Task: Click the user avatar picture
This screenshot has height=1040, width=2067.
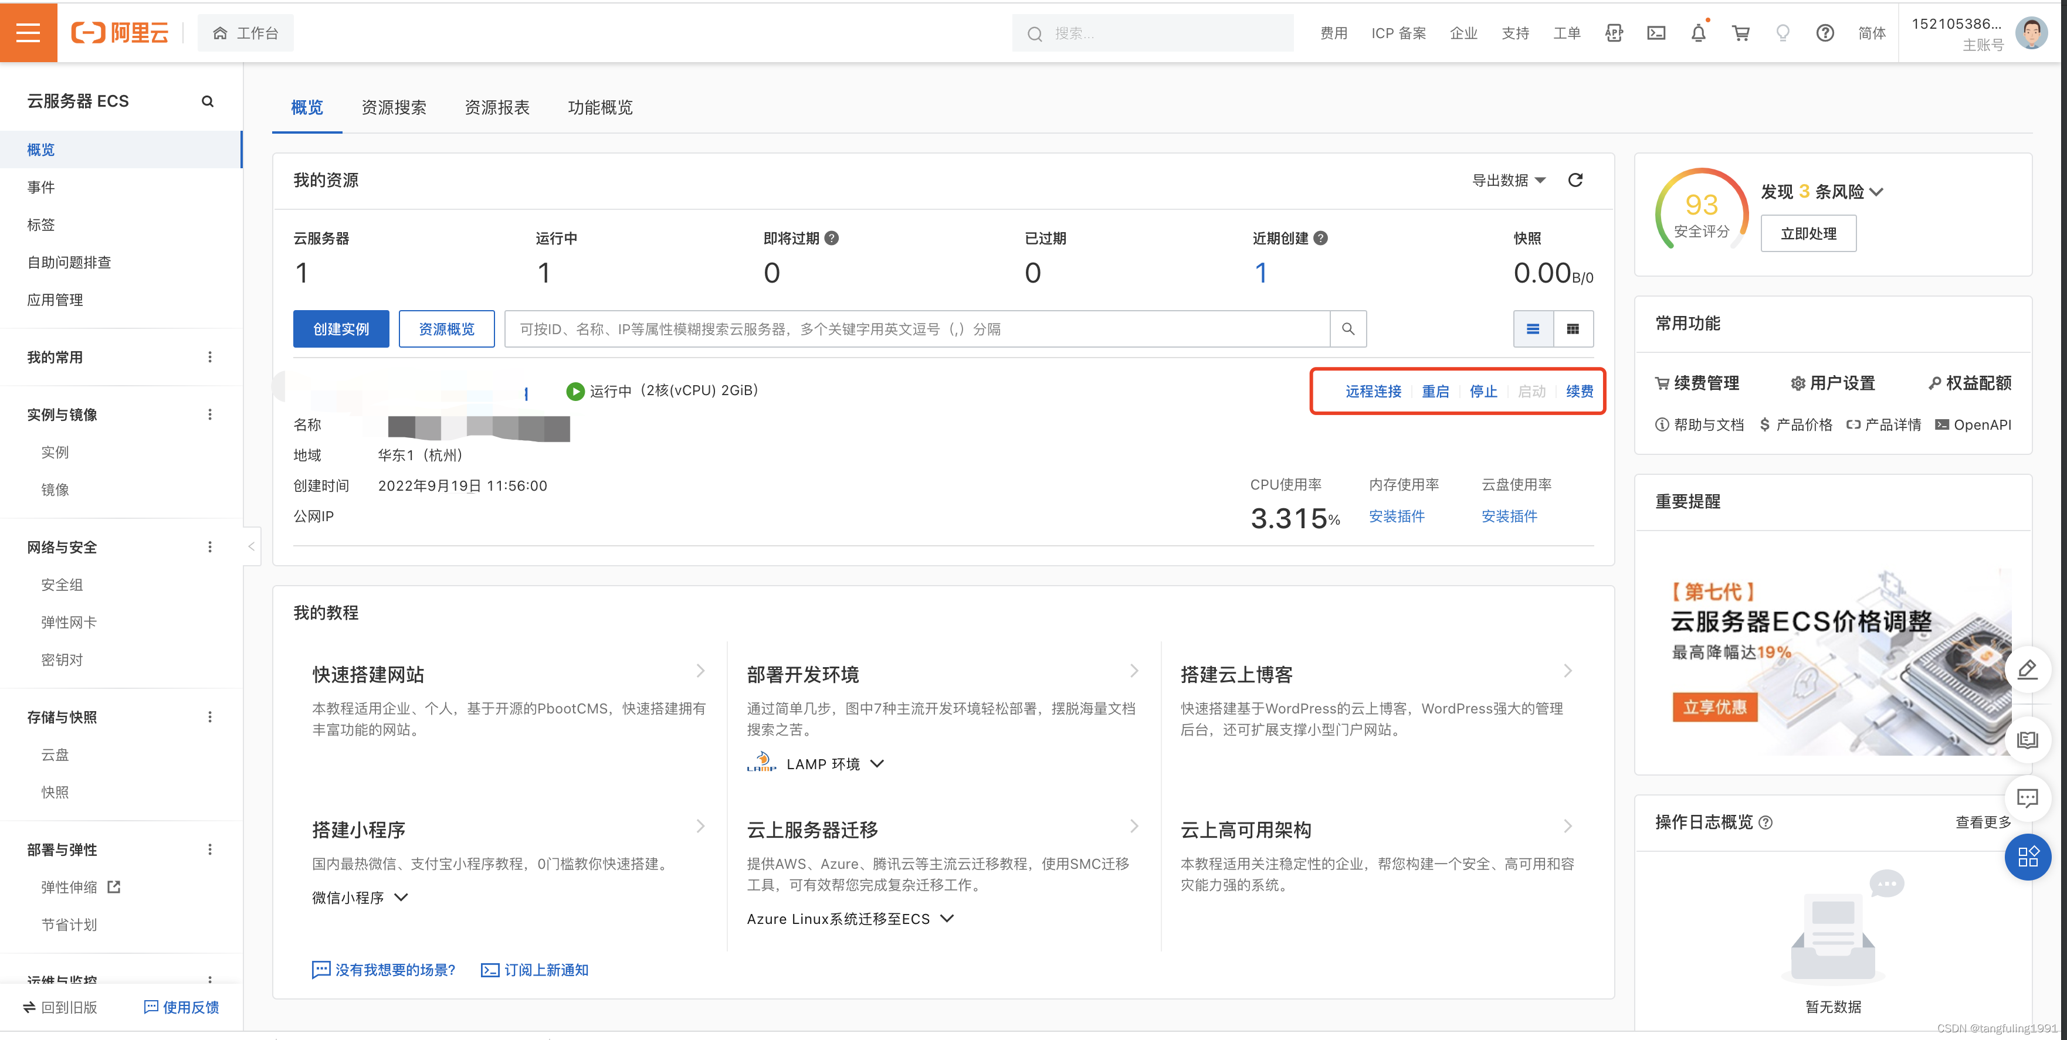Action: (2032, 33)
